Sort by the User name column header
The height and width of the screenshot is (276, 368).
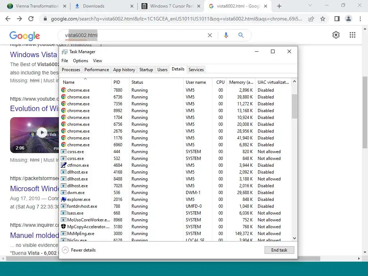point(198,82)
